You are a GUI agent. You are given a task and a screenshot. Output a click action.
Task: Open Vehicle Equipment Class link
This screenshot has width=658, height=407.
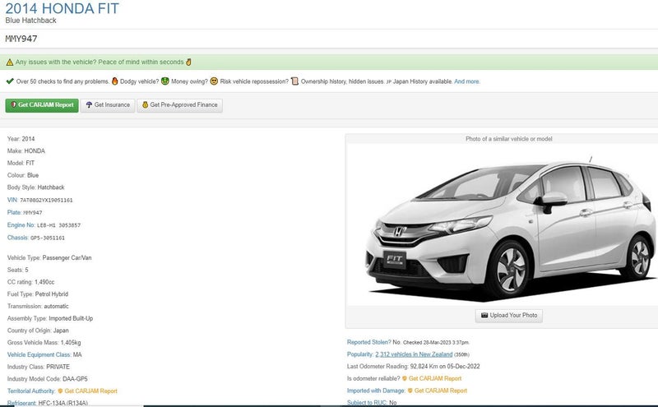point(39,354)
